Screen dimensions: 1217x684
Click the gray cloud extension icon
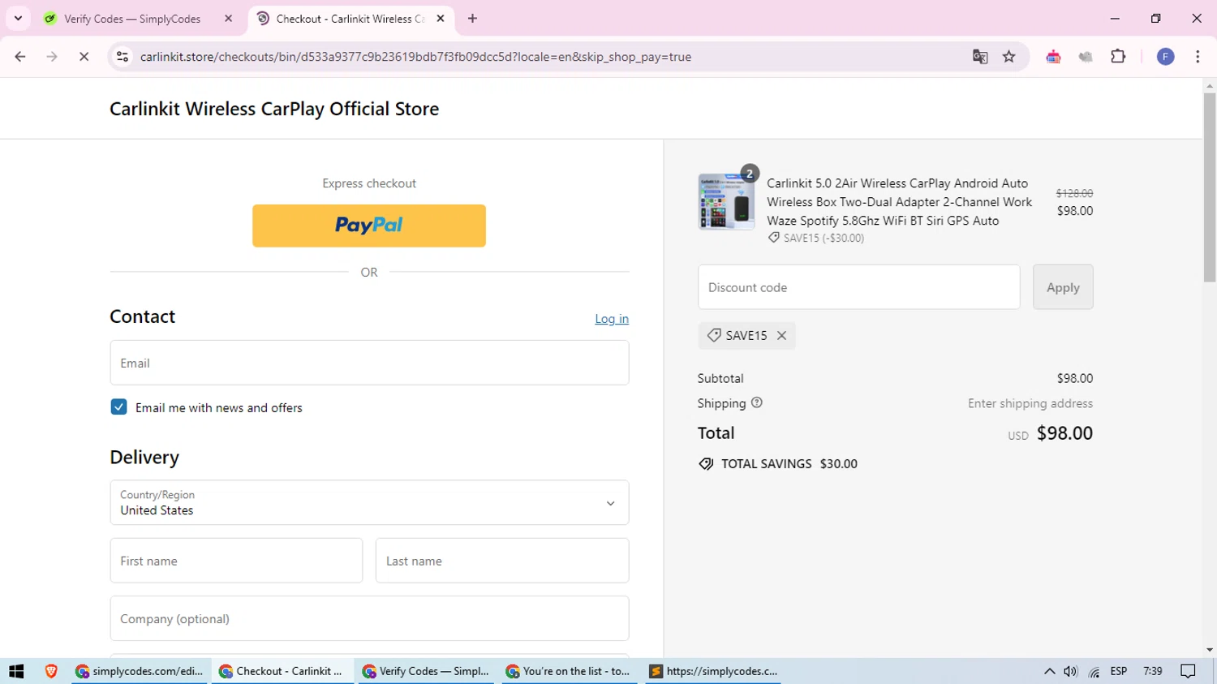1086,57
